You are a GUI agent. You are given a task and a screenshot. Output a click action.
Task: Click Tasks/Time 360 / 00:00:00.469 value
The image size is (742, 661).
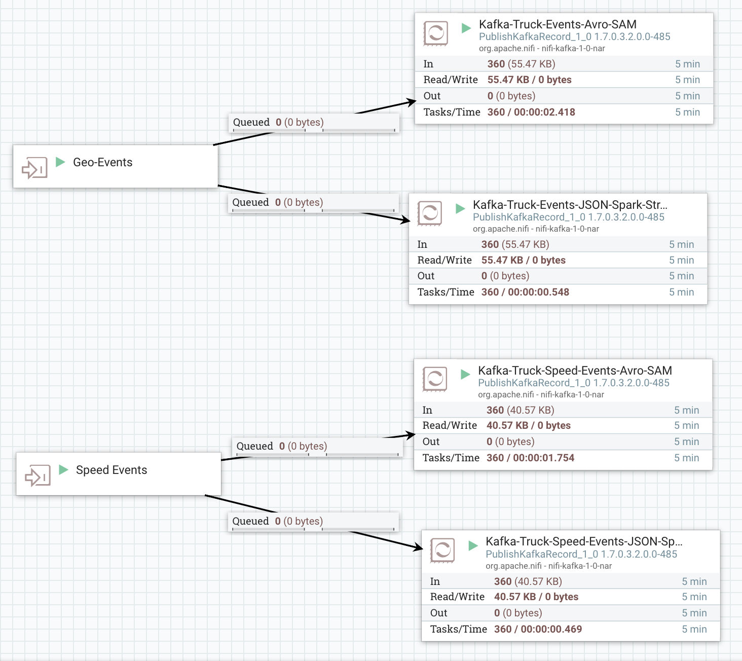tap(538, 629)
